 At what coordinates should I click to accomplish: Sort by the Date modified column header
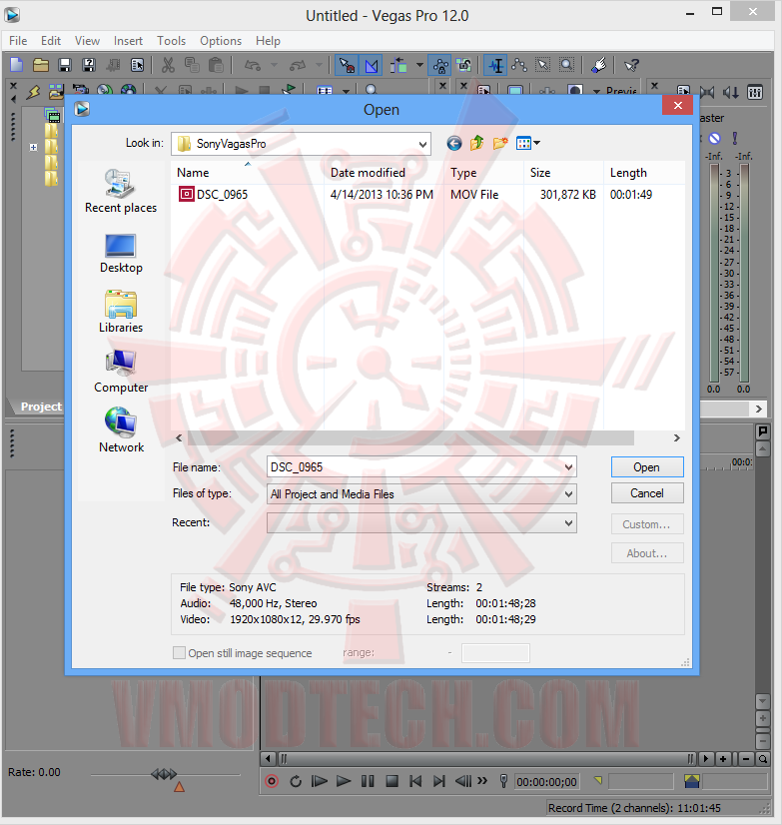click(385, 173)
